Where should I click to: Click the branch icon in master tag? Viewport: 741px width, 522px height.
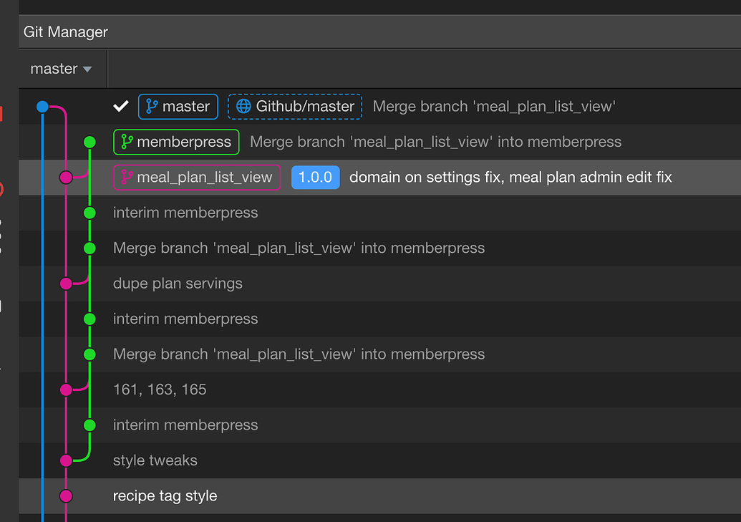click(x=151, y=107)
